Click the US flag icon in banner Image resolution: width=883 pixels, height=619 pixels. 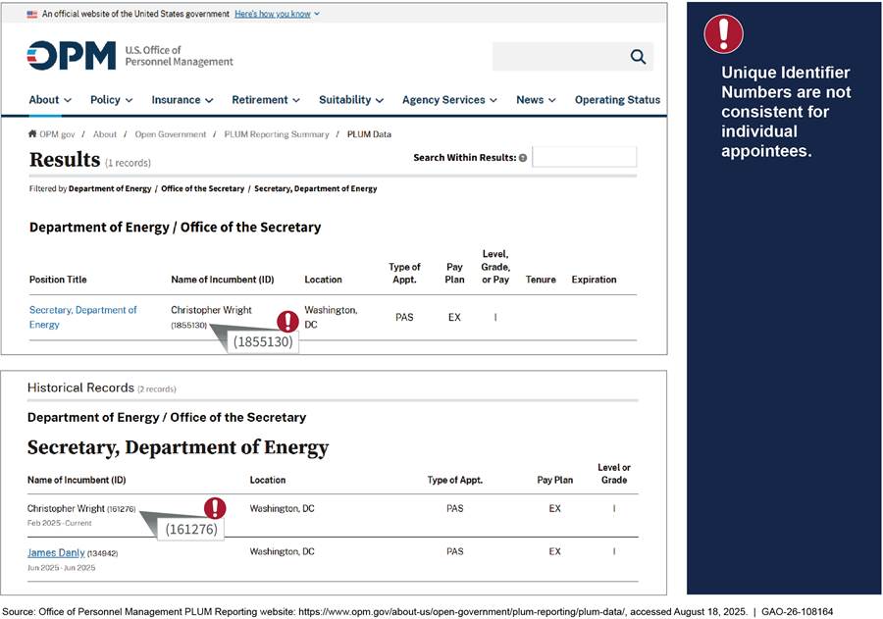point(32,15)
